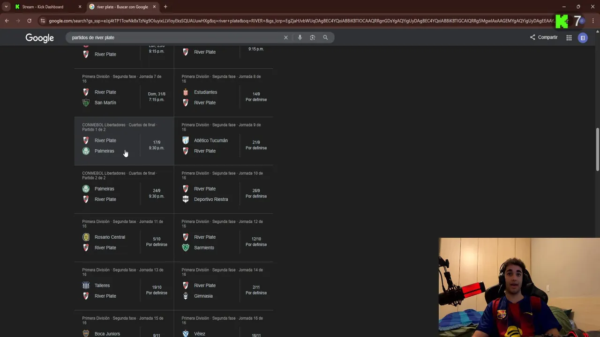
Task: Click the Compartir share button
Action: click(x=544, y=37)
